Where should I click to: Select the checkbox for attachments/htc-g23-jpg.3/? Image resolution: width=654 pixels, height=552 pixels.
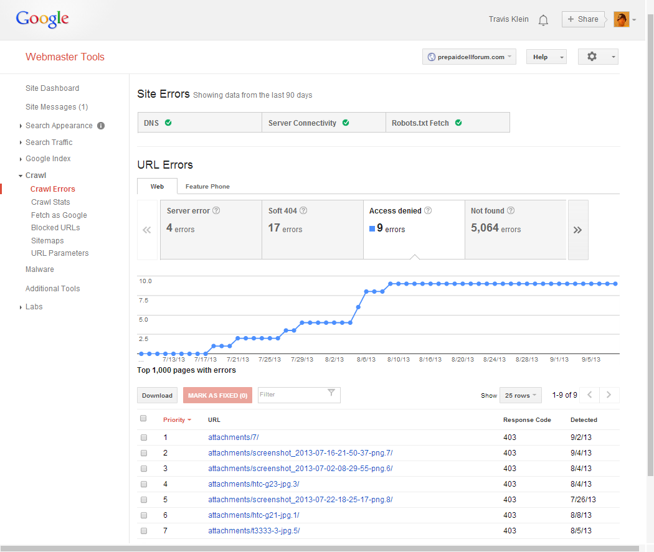tap(144, 484)
